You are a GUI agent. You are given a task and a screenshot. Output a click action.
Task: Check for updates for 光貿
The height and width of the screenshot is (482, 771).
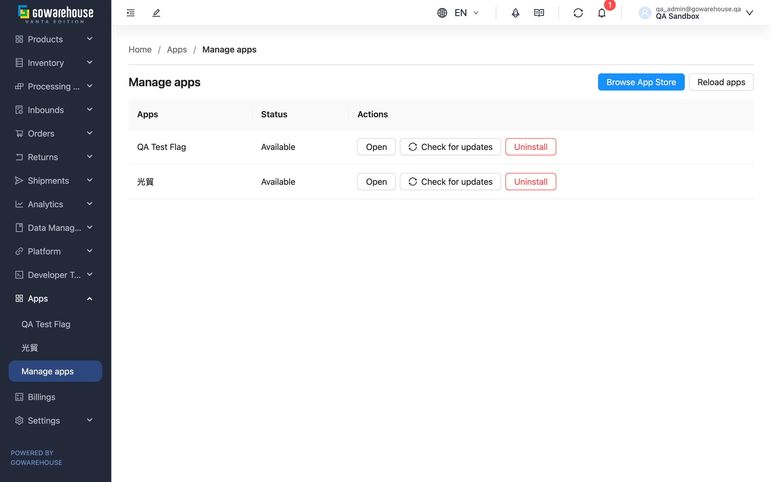tap(451, 182)
